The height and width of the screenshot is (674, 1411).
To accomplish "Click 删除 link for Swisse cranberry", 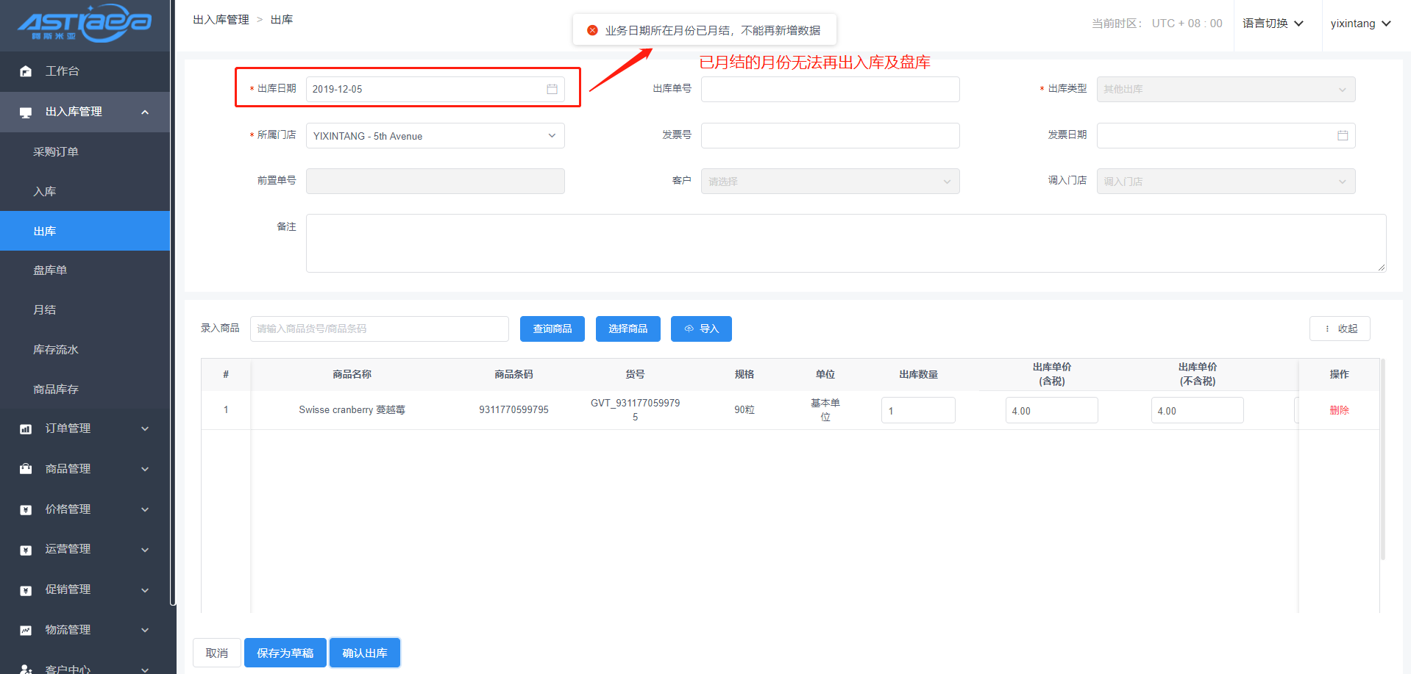I will coord(1339,410).
